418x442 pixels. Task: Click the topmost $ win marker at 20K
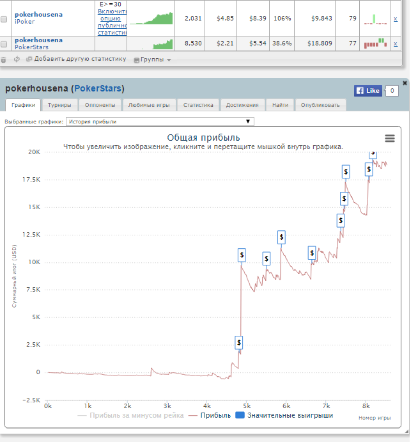373,155
